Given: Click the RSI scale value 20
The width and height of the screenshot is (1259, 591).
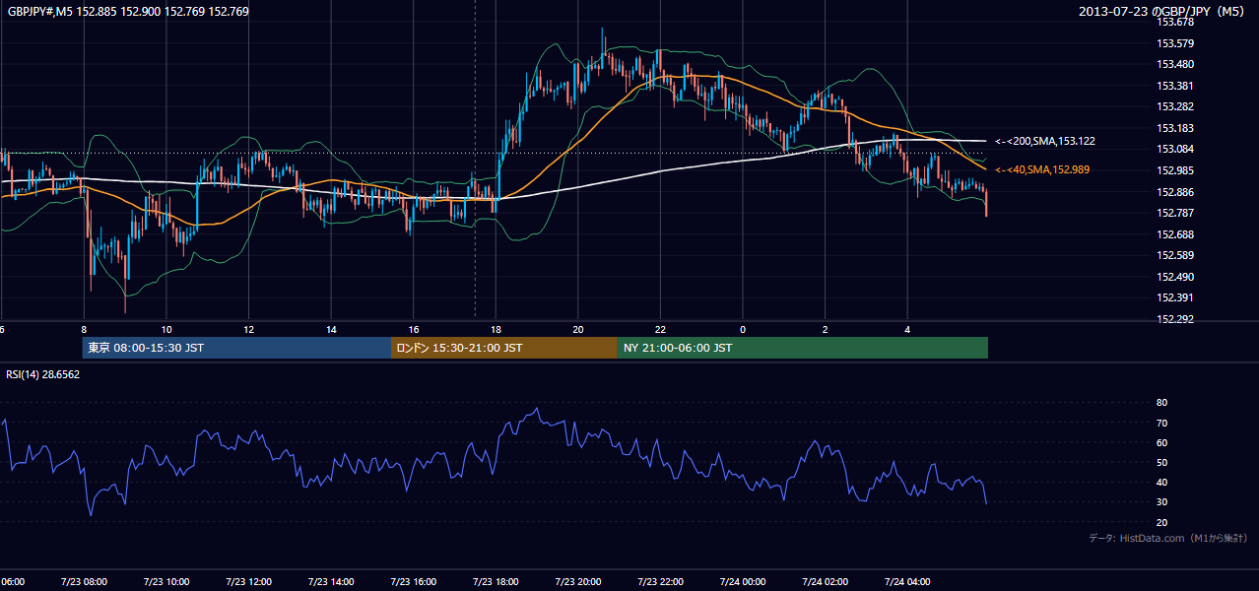Looking at the screenshot, I should [1162, 522].
